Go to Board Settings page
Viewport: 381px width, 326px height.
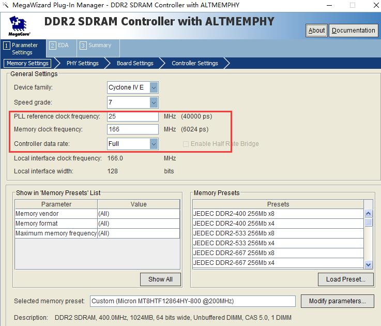(135, 63)
